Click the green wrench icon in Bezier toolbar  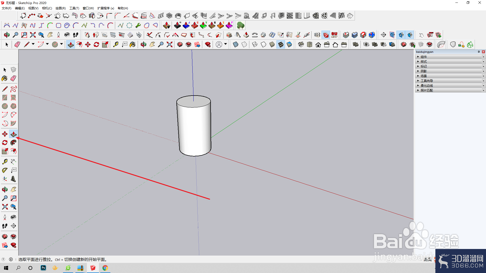(138, 25)
